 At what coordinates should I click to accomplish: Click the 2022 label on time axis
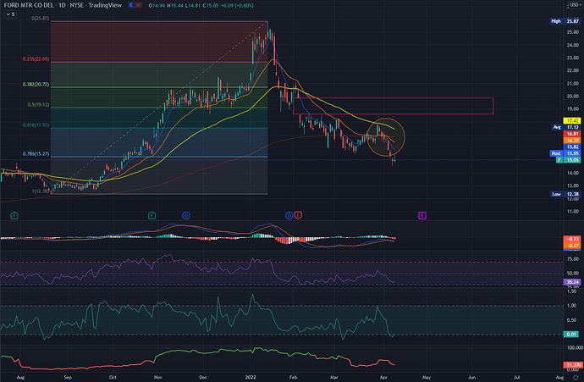(251, 377)
